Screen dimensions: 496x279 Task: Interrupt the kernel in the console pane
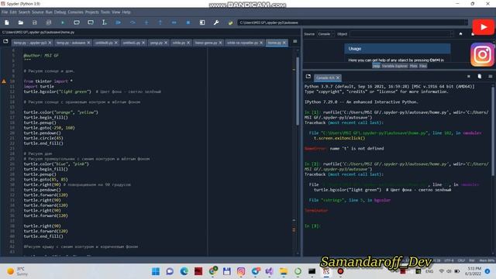(x=468, y=77)
